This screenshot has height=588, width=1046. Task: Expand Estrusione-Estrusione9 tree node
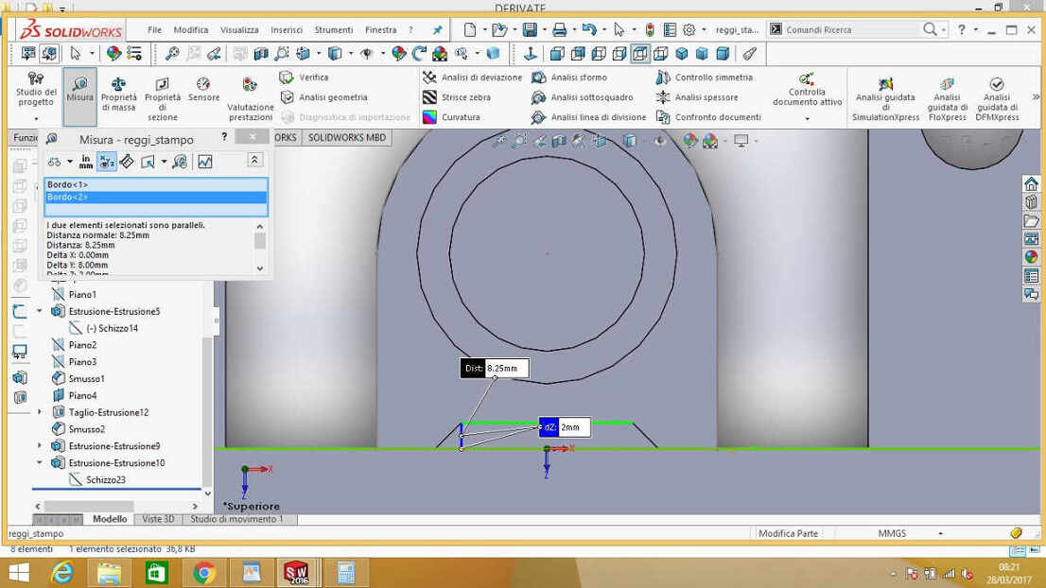(x=40, y=446)
